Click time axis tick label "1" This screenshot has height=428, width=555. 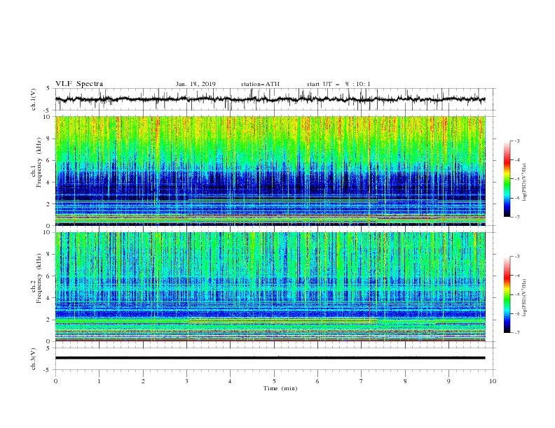point(99,381)
